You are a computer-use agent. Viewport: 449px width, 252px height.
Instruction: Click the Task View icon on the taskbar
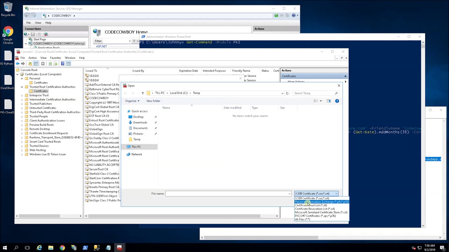point(27,248)
